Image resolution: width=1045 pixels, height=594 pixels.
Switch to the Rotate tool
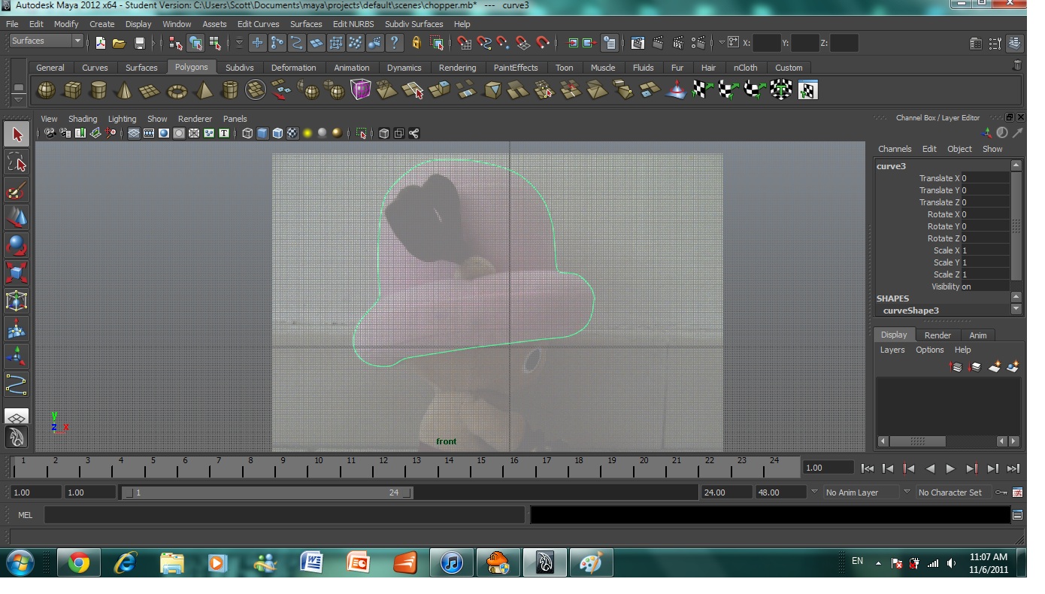(x=19, y=244)
